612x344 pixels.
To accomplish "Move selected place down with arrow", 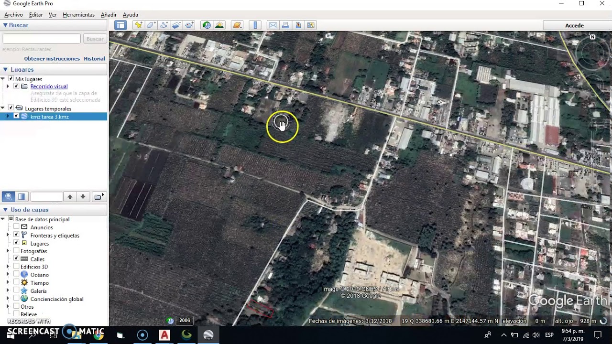I will [x=83, y=196].
